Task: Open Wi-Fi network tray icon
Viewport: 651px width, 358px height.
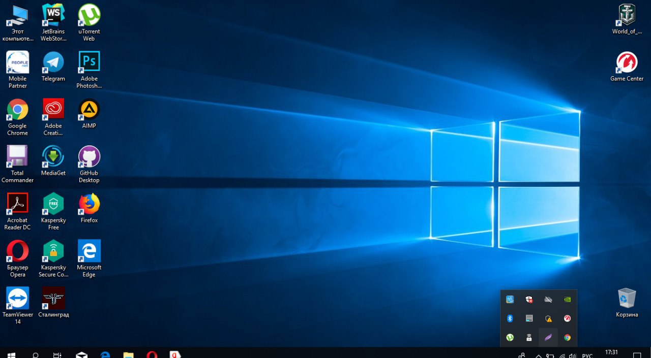Action: pyautogui.click(x=562, y=355)
